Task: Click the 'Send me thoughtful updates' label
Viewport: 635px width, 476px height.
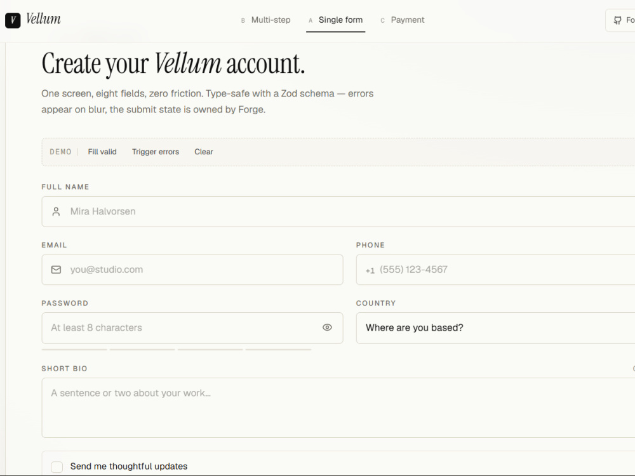Action: click(129, 466)
